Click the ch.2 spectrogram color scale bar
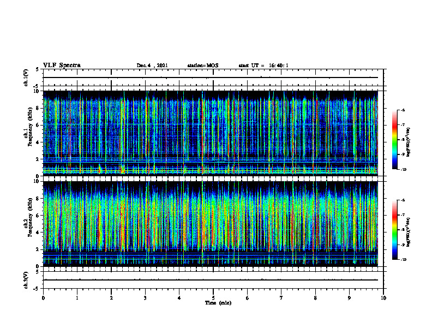 [394, 230]
